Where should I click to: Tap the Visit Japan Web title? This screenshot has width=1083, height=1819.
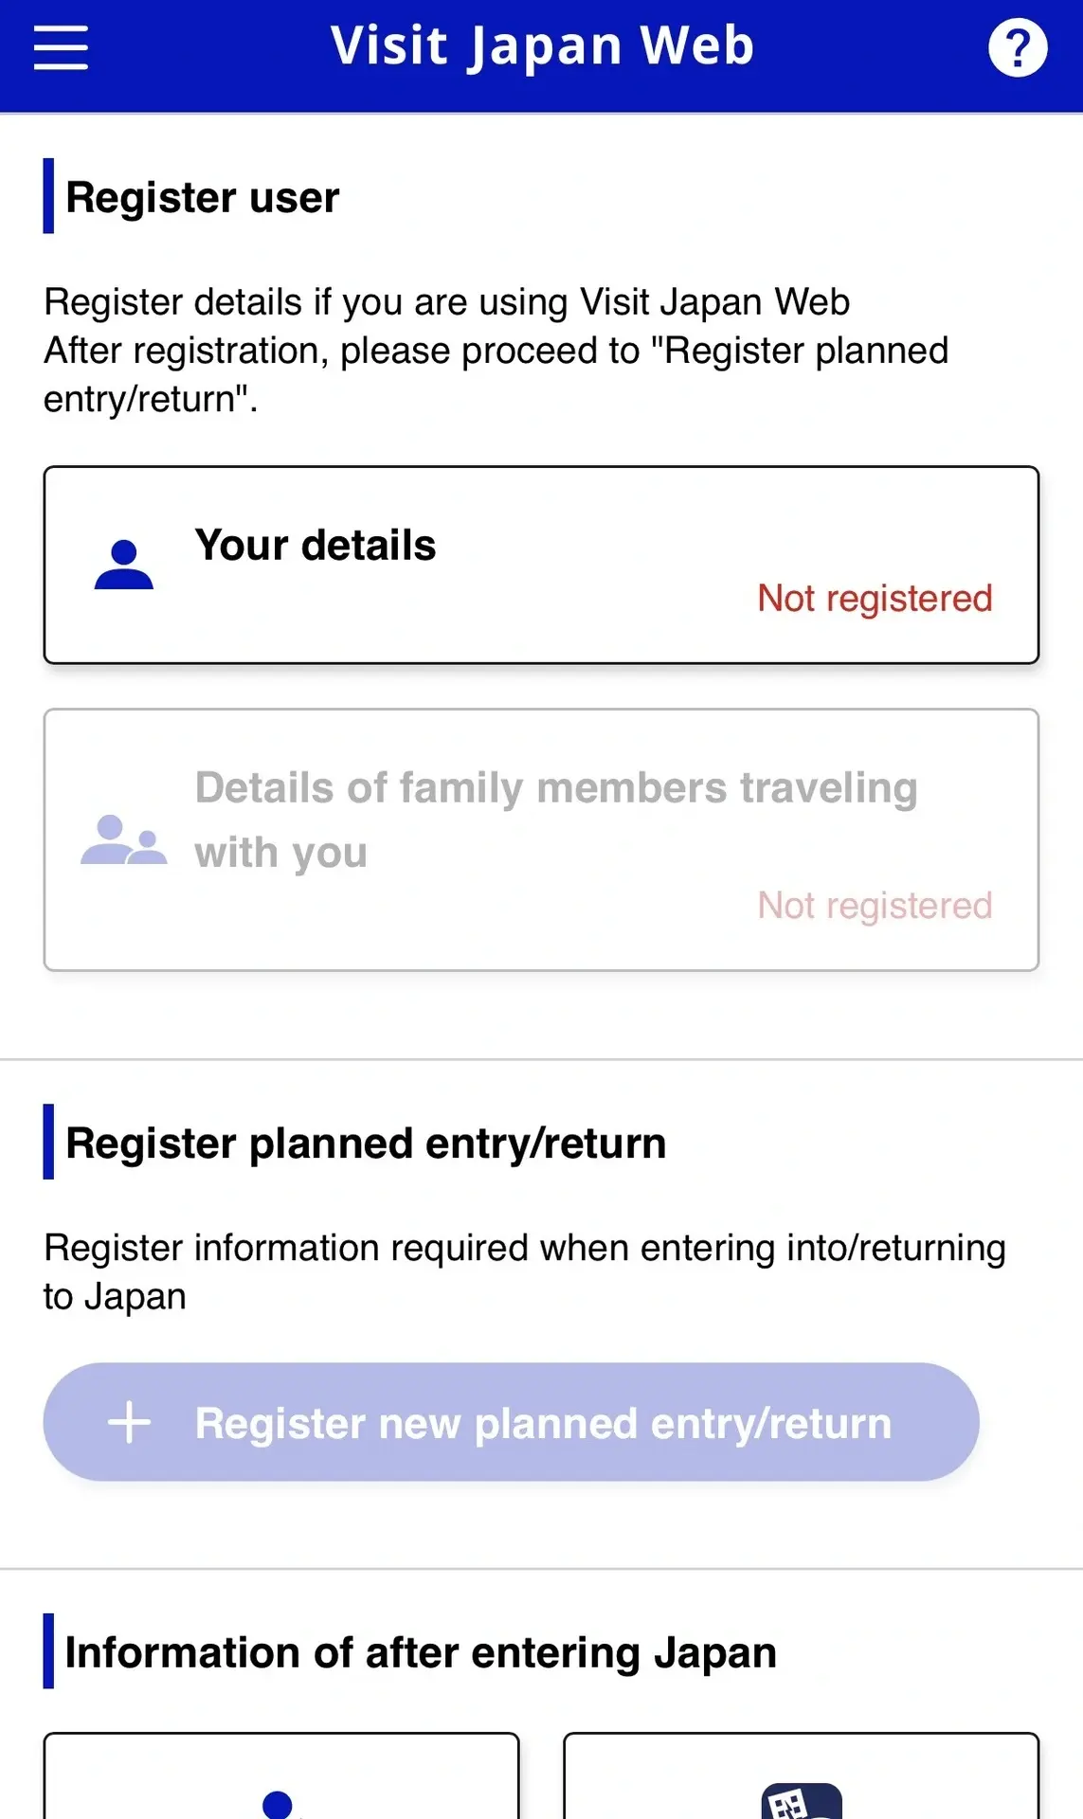point(542,46)
